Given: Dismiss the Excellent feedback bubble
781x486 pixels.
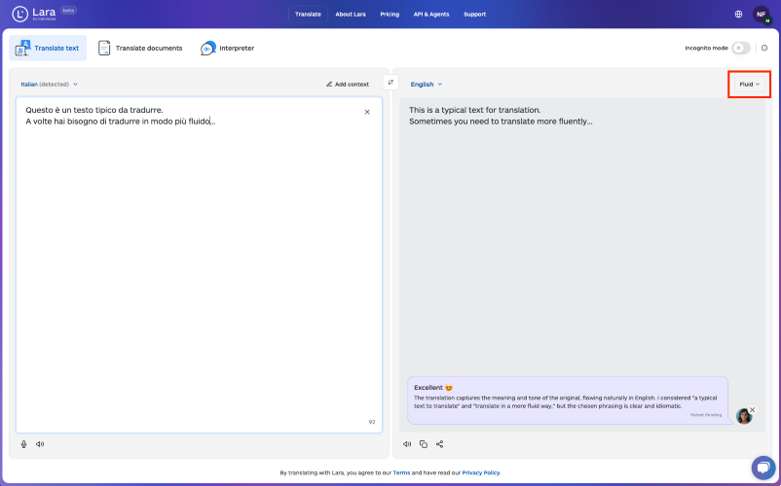Looking at the screenshot, I should pos(752,410).
